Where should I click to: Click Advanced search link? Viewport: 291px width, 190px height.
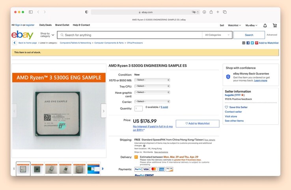coord(272,35)
